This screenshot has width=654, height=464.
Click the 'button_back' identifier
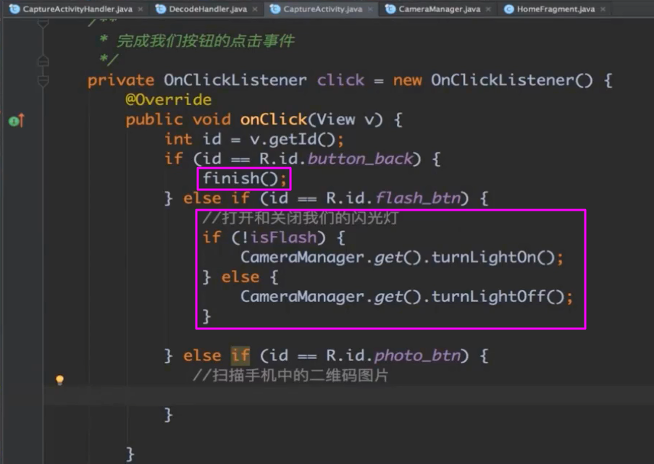360,159
